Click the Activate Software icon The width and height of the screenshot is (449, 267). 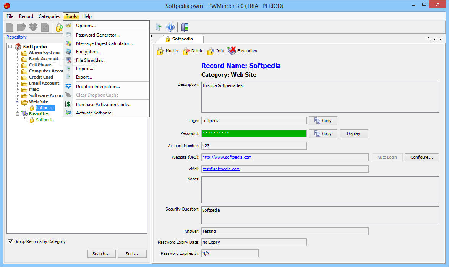pos(68,113)
